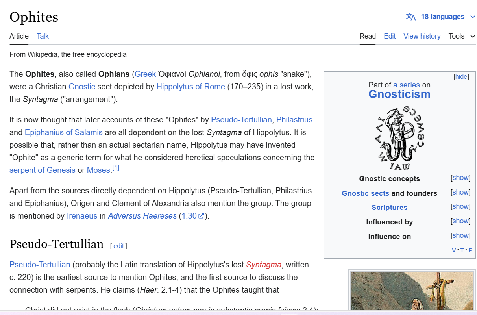Expand the Tools dropdown menu
This screenshot has height=315, width=477.
pos(462,36)
